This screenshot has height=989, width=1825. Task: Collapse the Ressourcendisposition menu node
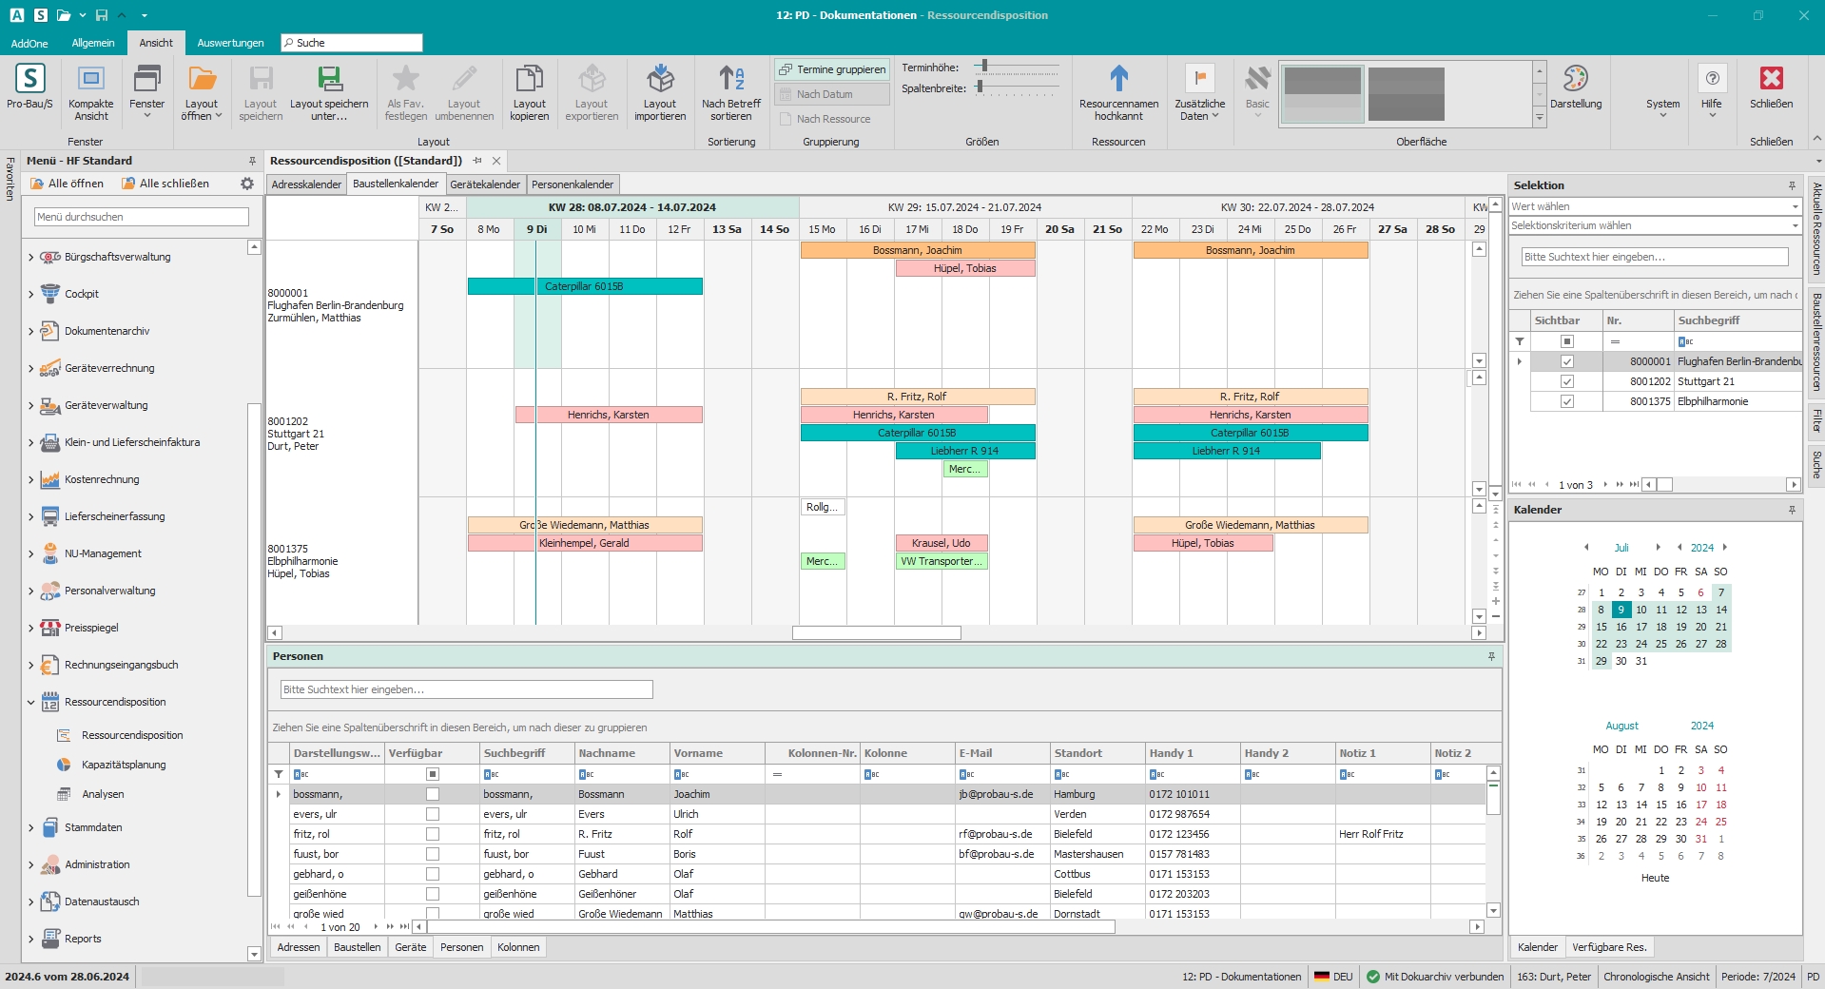[30, 703]
